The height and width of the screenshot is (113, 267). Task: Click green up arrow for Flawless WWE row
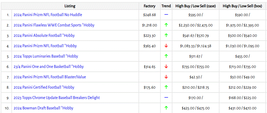click(166, 25)
